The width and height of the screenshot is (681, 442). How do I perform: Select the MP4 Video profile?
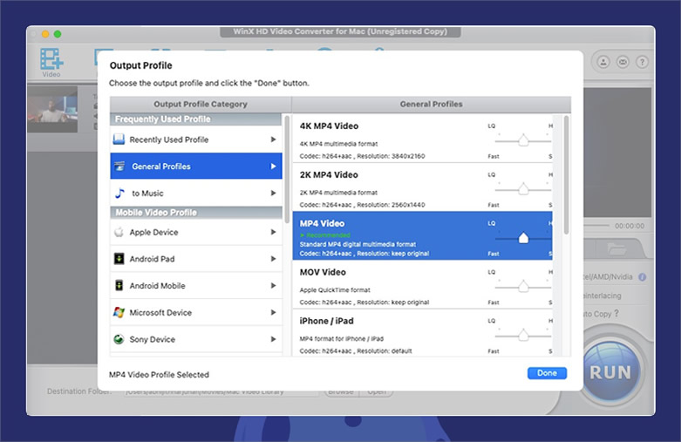422,235
